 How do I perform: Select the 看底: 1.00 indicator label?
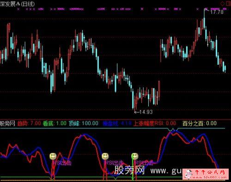click(55, 123)
